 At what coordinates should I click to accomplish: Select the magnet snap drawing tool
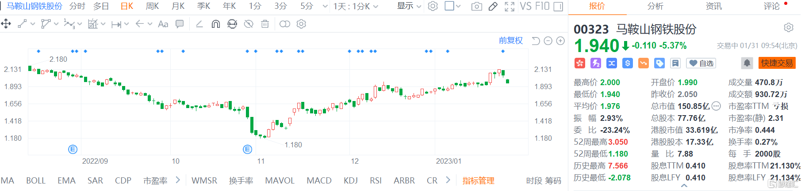(215, 24)
